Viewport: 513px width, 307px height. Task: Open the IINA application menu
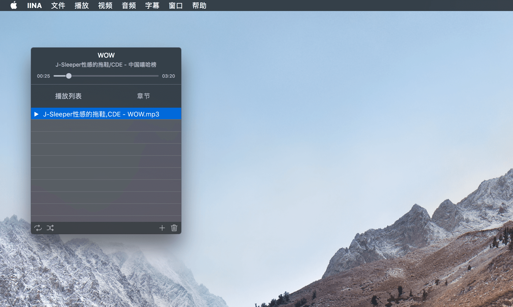point(34,5)
